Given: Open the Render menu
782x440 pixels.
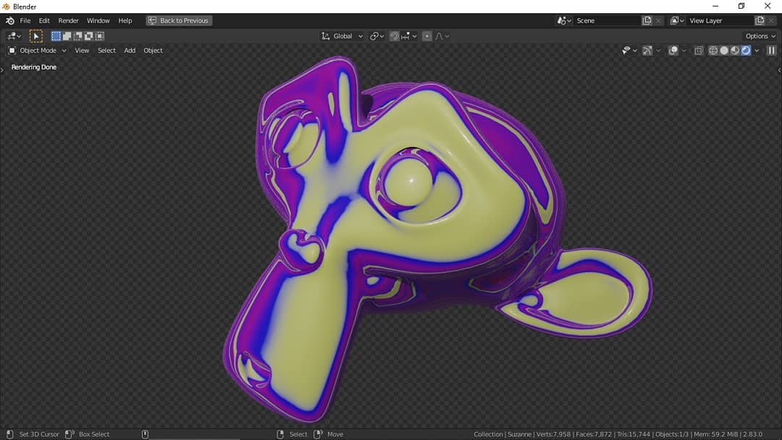Looking at the screenshot, I should tap(68, 21).
